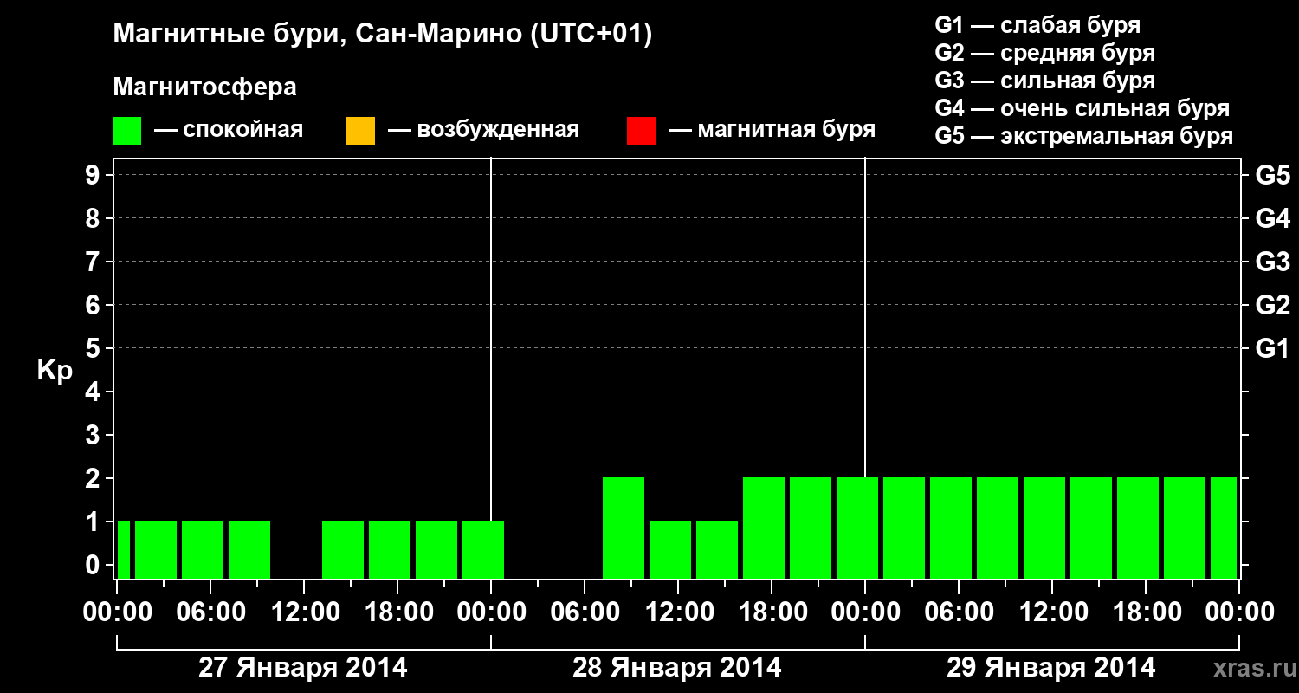Viewport: 1299px width, 693px height.
Task: Click the 'Магнитосфера' heading
Action: click(x=204, y=87)
